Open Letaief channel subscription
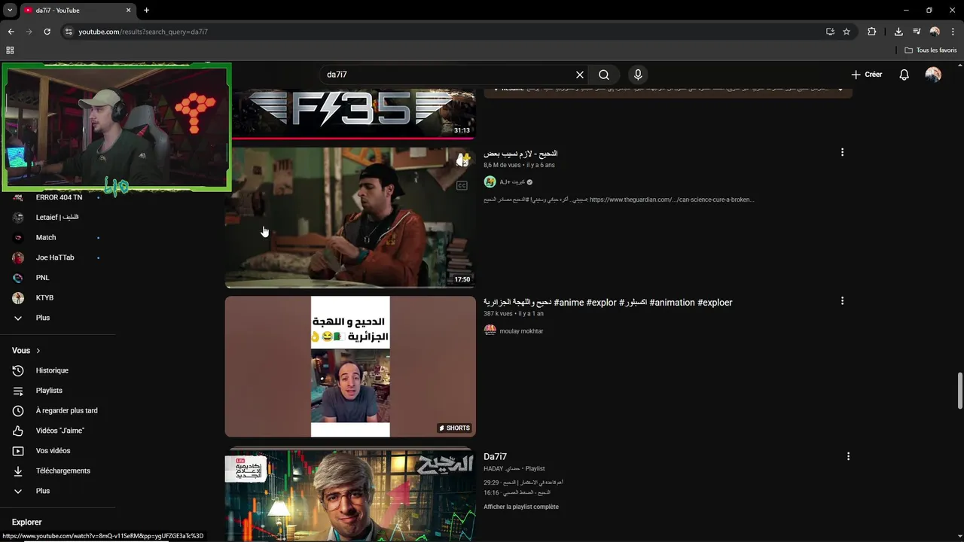Screen dimensions: 964x542 (58, 218)
